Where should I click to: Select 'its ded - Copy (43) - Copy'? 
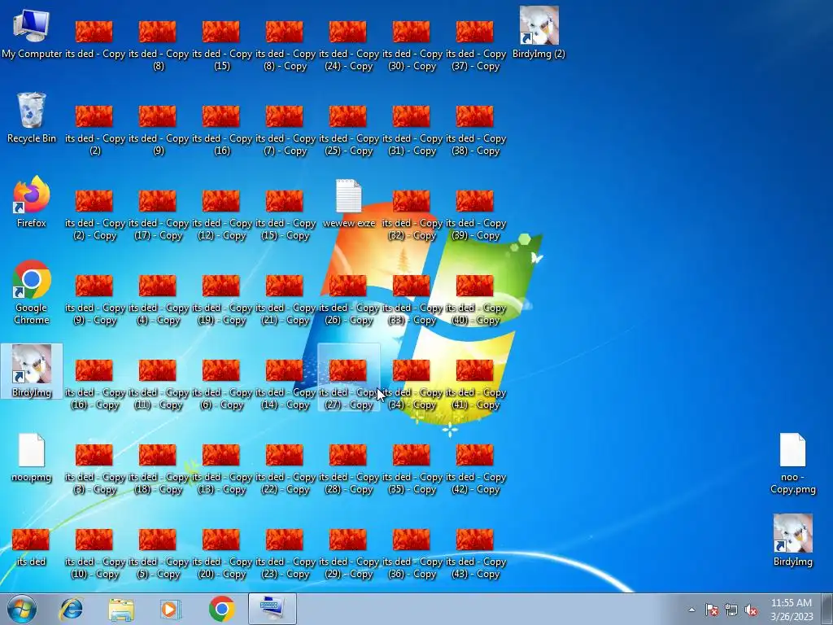(x=475, y=553)
